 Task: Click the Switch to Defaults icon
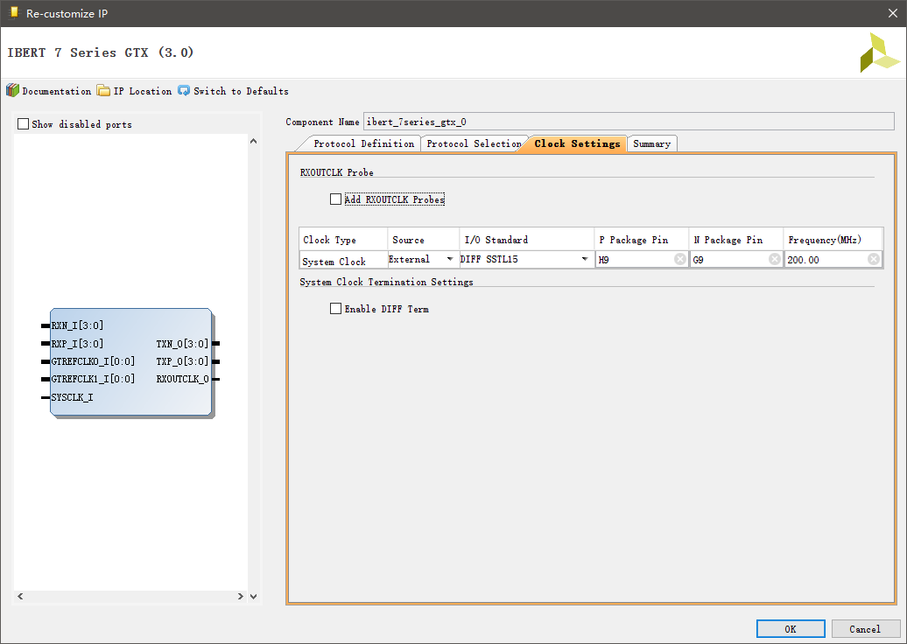click(184, 91)
